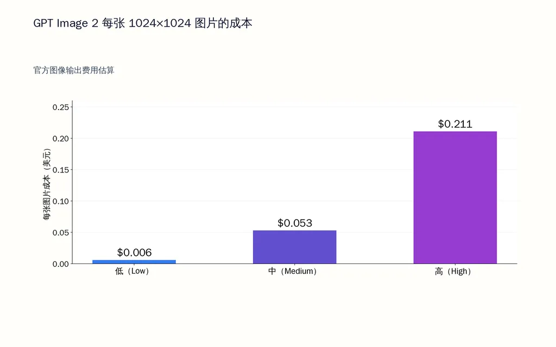This screenshot has height=347, width=556.
Task: Click the y-axis tick "0.00"
Action: (x=61, y=264)
